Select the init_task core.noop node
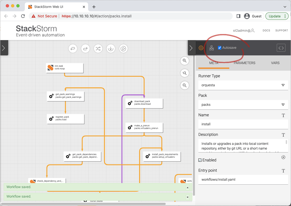This screenshot has height=206, width=291. click(x=65, y=68)
